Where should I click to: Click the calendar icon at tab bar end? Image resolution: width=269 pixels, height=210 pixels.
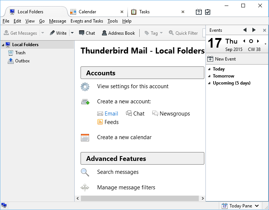point(199,12)
